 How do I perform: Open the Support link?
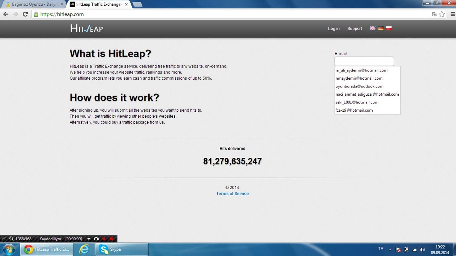(x=354, y=28)
